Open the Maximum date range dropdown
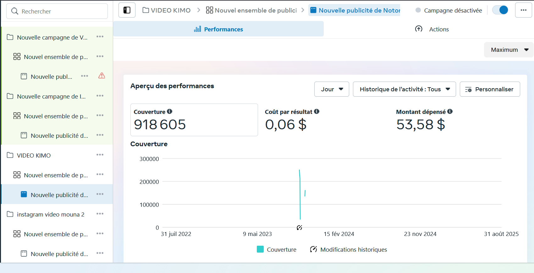The image size is (534, 273). coord(509,50)
